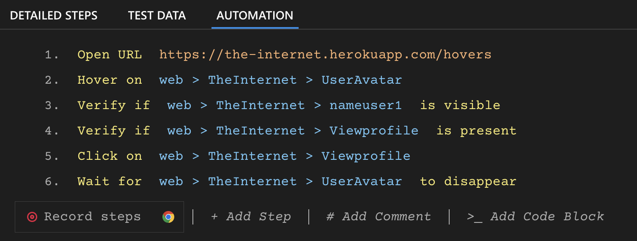Select the Wait for action in step 6
The width and height of the screenshot is (637, 241).
click(110, 181)
